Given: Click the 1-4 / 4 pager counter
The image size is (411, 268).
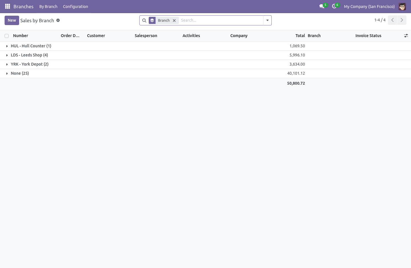Looking at the screenshot, I should [x=380, y=20].
